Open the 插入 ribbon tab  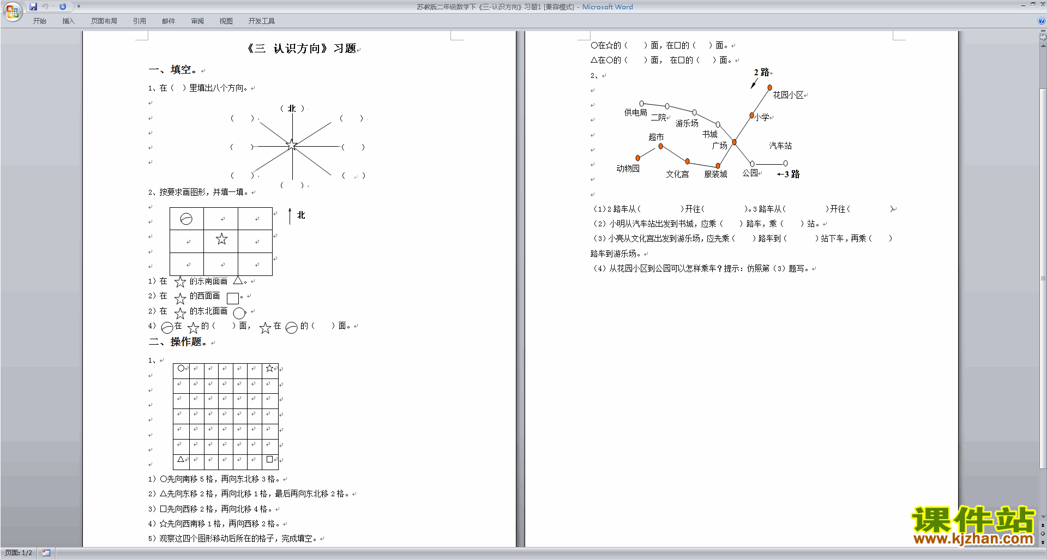click(x=68, y=21)
